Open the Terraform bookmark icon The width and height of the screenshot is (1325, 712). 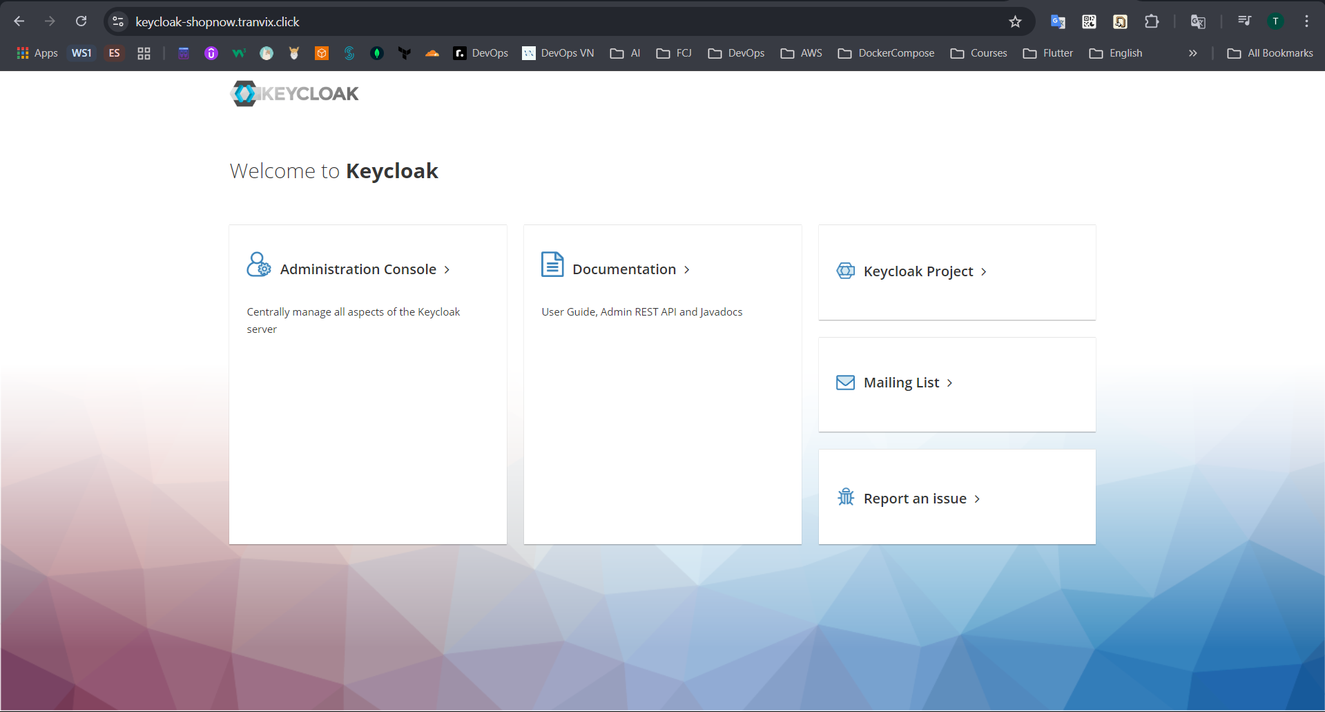[x=404, y=52]
